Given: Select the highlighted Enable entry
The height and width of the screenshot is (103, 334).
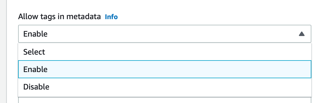Looking at the screenshot, I should (165, 69).
